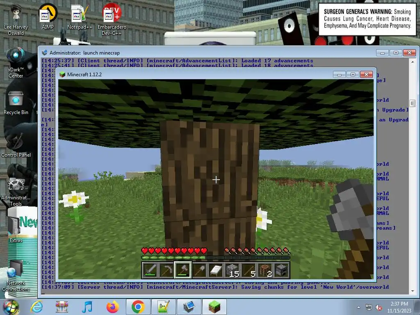Click the 'Administrator: launch minecrap' title text
Image resolution: width=420 pixels, height=315 pixels.
point(84,53)
